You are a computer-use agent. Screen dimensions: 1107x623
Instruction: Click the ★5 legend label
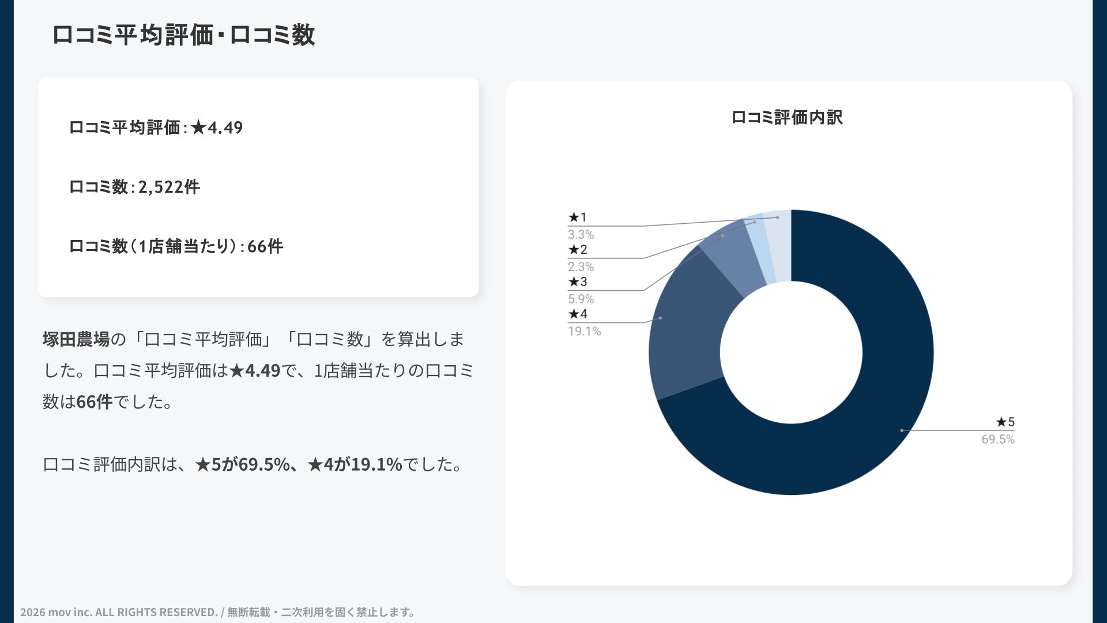tap(1005, 422)
